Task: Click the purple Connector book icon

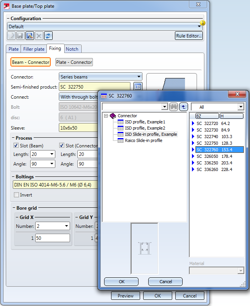Action: [x=113, y=116]
